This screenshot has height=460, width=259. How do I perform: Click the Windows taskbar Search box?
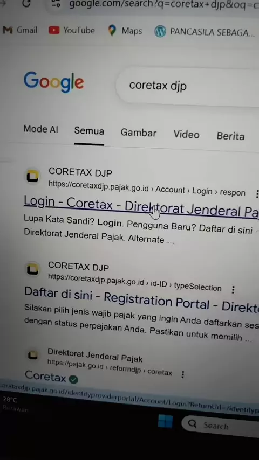click(221, 426)
